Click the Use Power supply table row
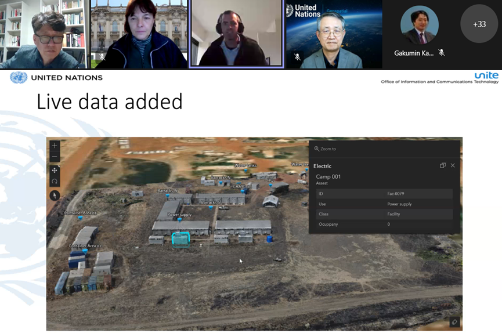Viewport: 502px width, 333px height. click(384, 204)
